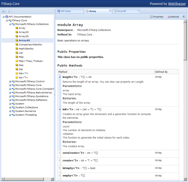Click the sidebar horizontal scrollbar thumb
Screen dimensions: 188x182
[x=24, y=179]
